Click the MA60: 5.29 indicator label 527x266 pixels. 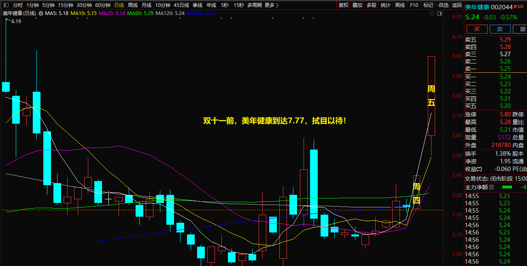[140, 13]
